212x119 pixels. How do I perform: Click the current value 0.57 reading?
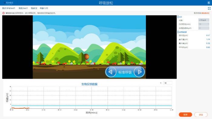[x=208, y=35]
